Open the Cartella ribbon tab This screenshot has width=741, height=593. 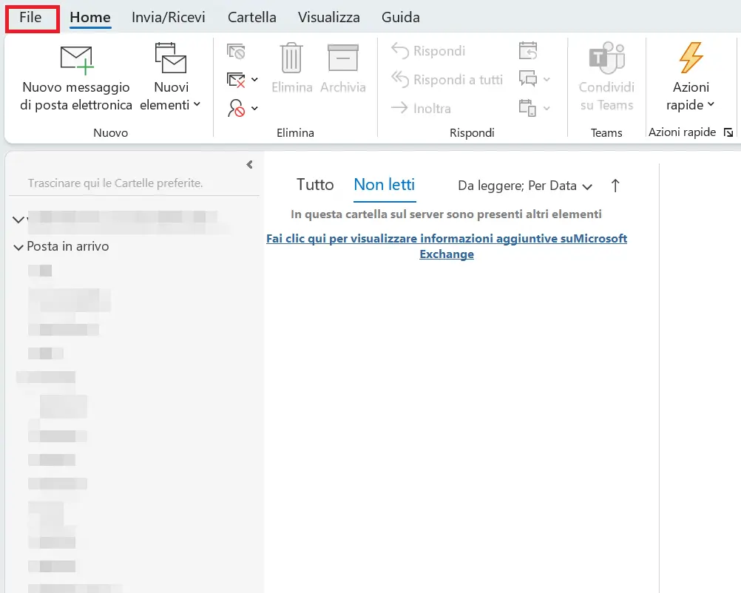coord(252,18)
